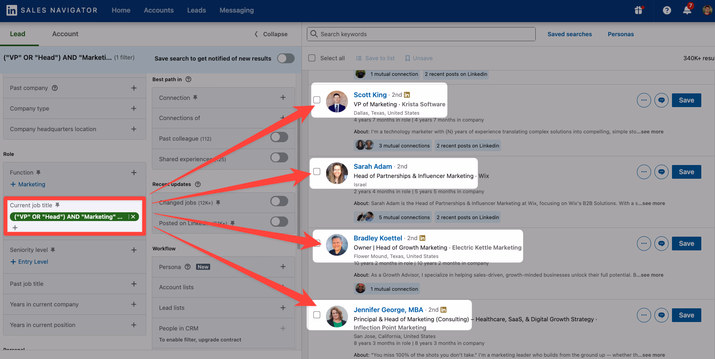The height and width of the screenshot is (359, 715).
Task: Click the Unsave bookmark icon
Action: pos(407,58)
